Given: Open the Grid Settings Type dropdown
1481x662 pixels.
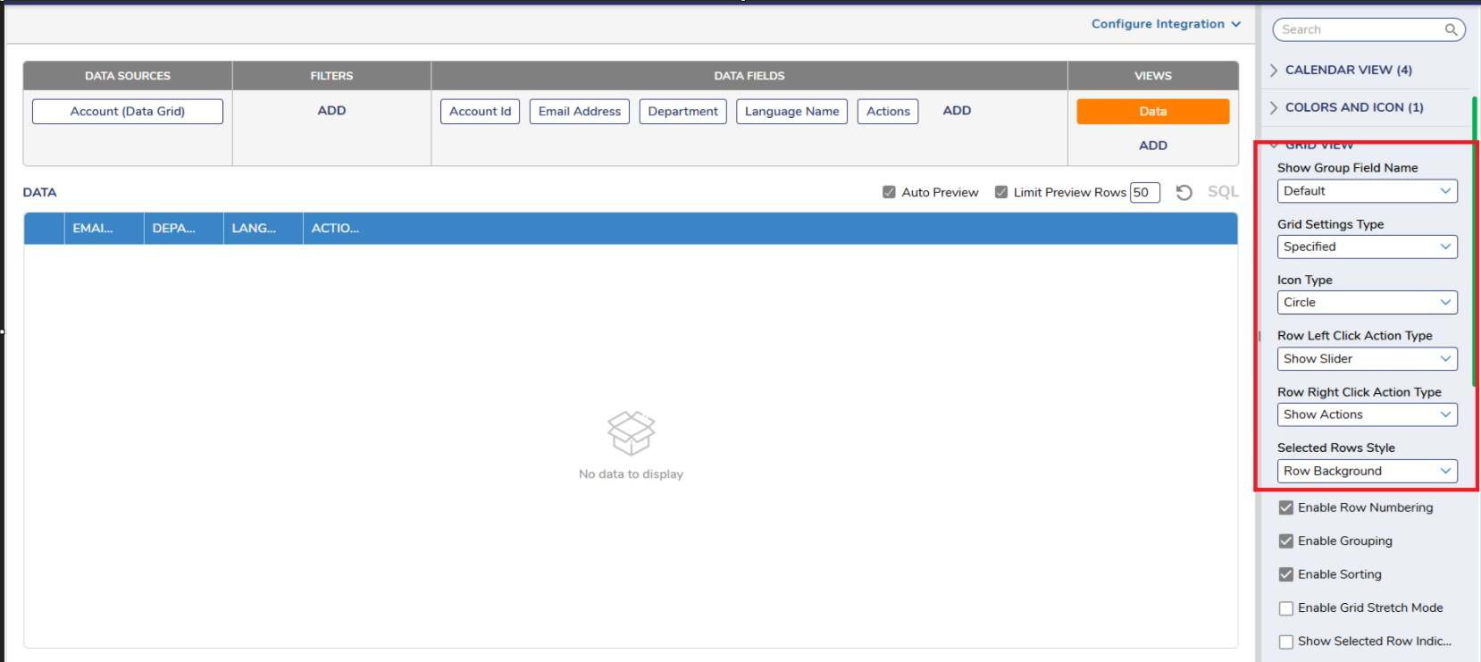Looking at the screenshot, I should pos(1367,247).
